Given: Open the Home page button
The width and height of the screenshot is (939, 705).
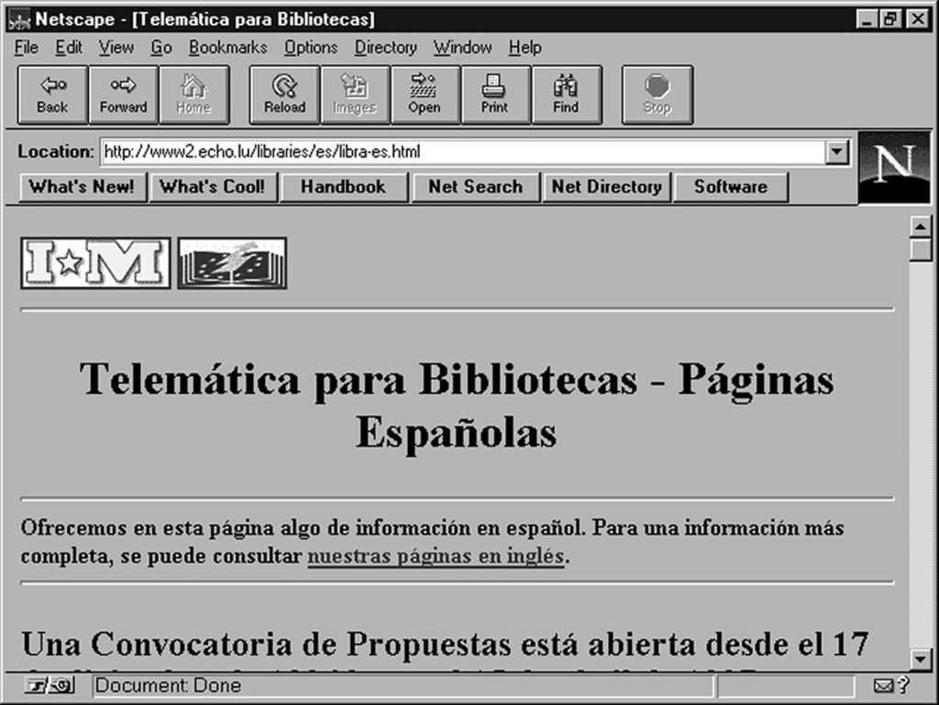Looking at the screenshot, I should [x=194, y=95].
